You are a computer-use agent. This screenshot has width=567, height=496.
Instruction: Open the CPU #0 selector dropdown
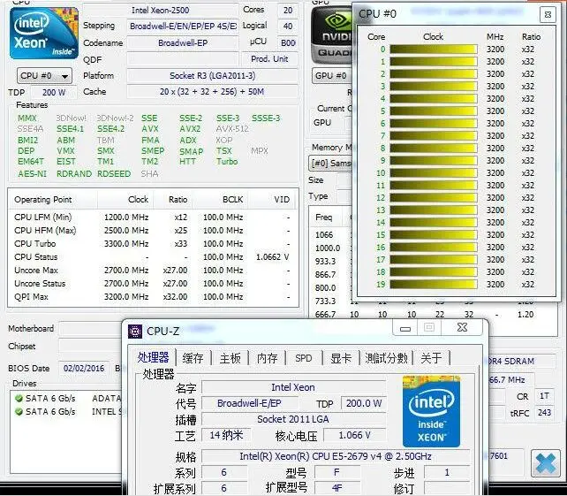44,76
